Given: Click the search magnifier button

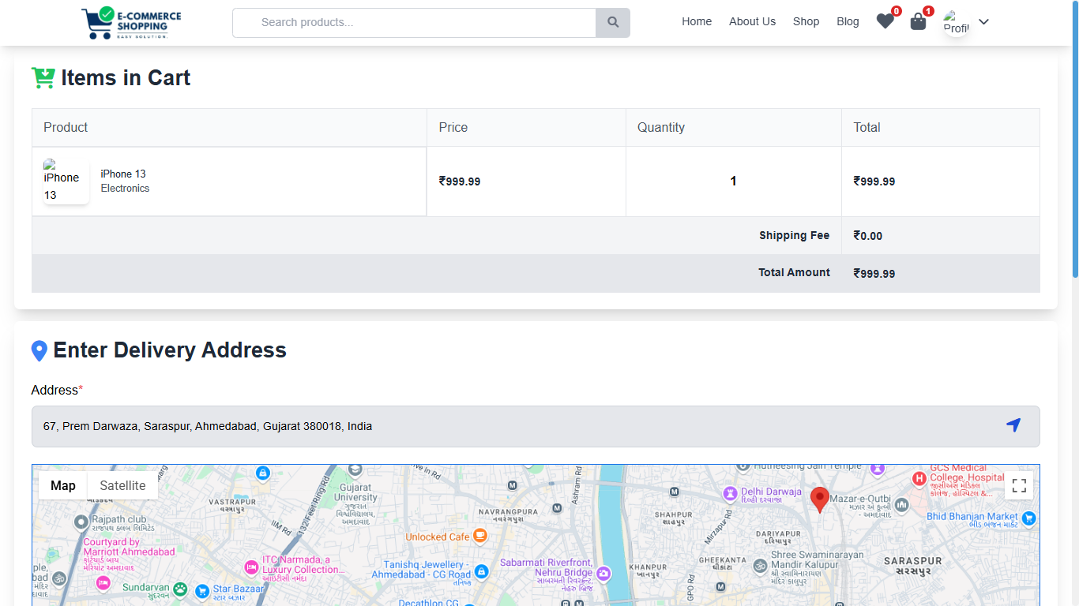Looking at the screenshot, I should [613, 23].
